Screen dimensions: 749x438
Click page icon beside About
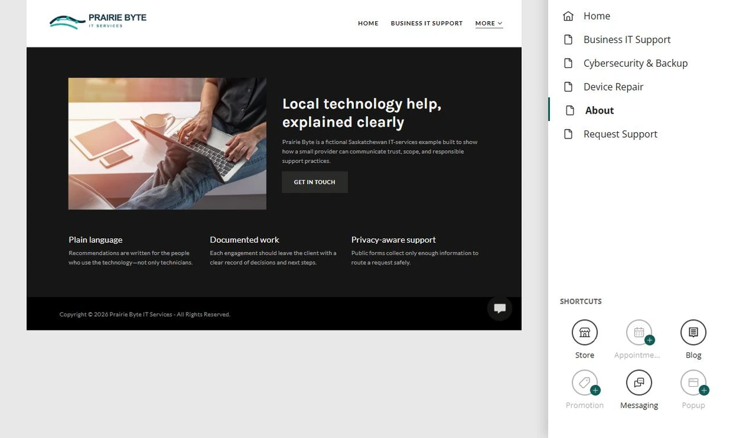(x=569, y=110)
